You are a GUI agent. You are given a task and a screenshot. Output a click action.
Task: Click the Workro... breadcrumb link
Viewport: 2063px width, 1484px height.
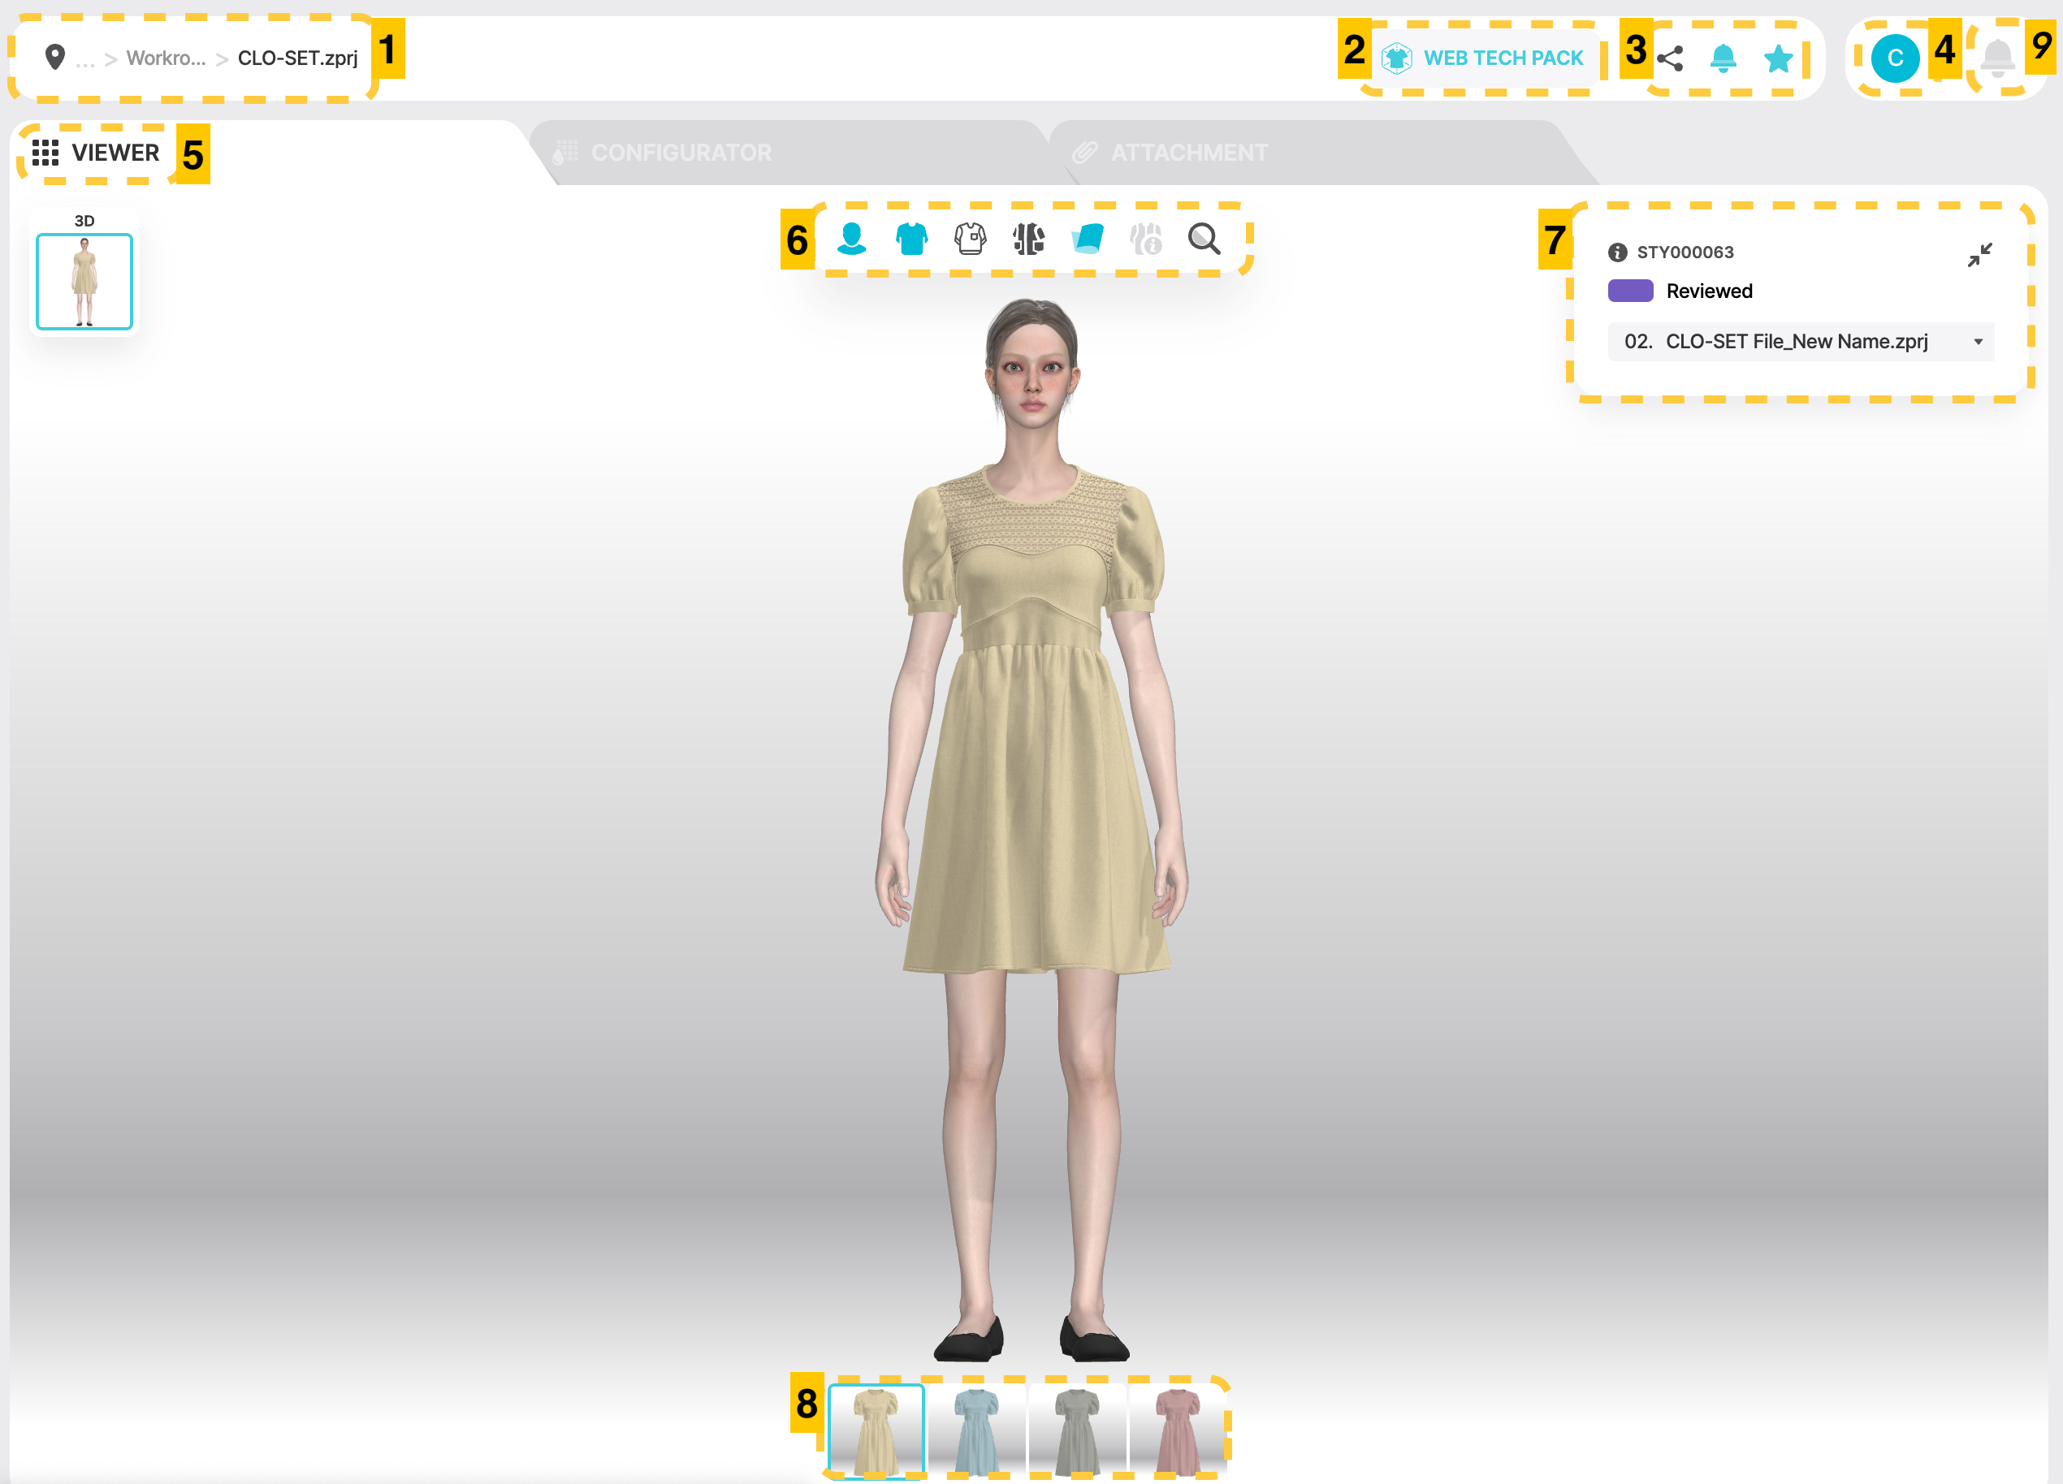(166, 58)
